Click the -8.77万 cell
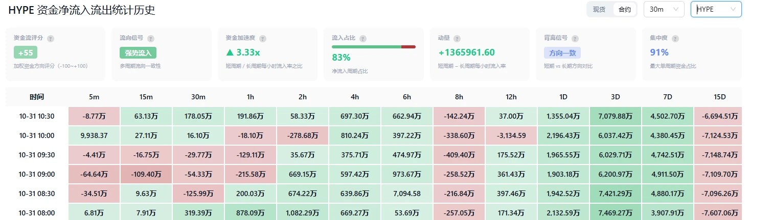The width and height of the screenshot is (772, 220). coord(94,116)
